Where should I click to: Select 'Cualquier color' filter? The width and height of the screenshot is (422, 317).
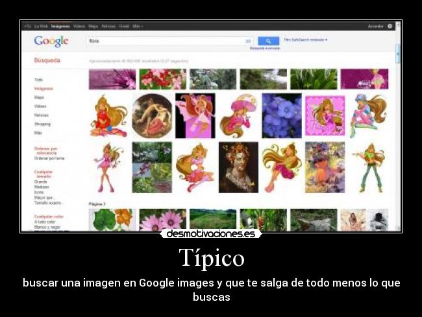coord(49,217)
